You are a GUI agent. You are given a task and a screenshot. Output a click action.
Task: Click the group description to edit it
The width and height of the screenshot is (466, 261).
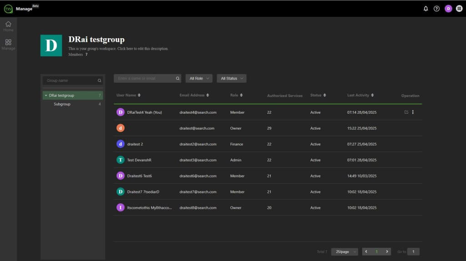(118, 49)
